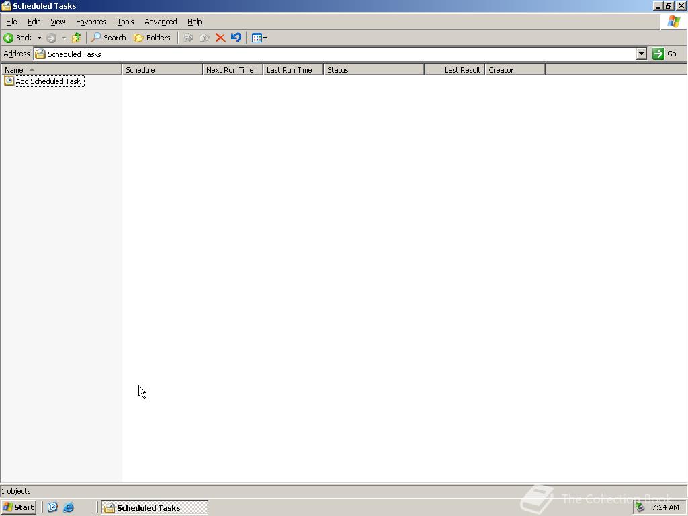This screenshot has width=688, height=516.
Task: Launch Internet Explorer from quick launch
Action: (x=69, y=507)
